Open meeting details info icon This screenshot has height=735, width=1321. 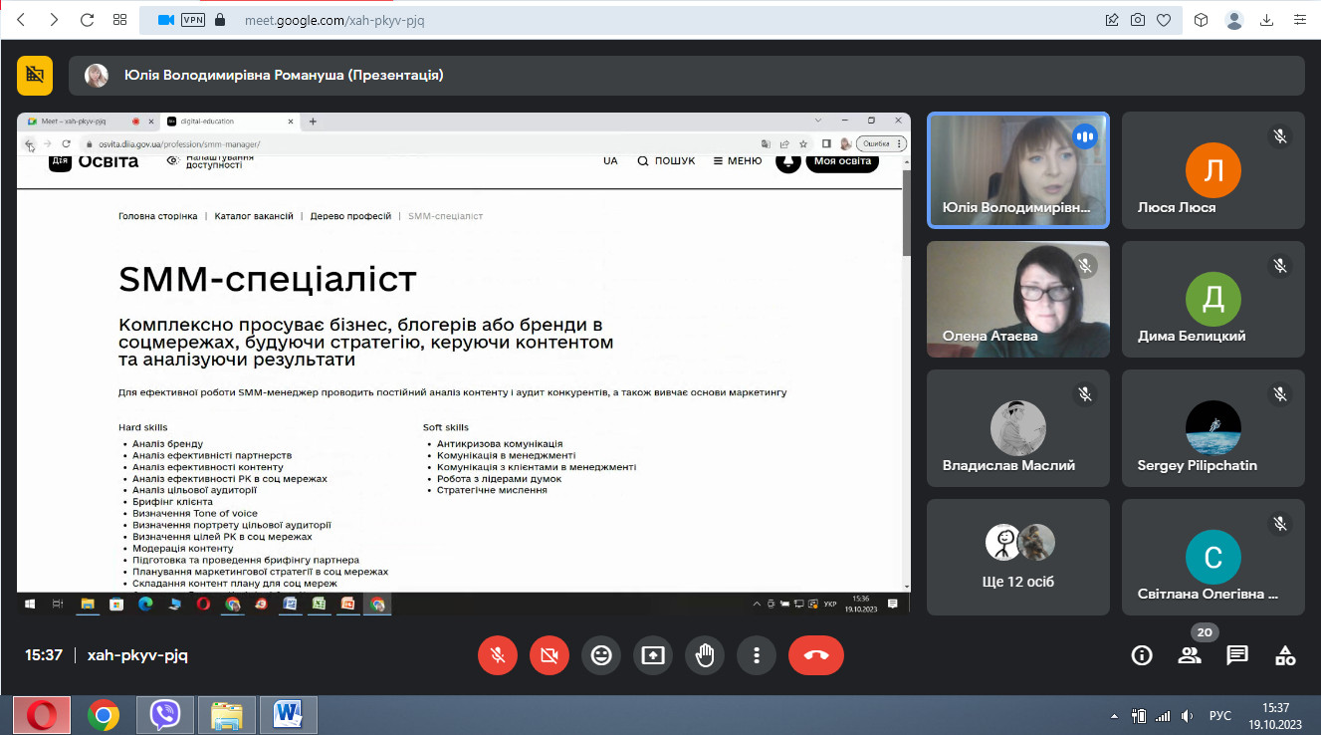coord(1142,655)
